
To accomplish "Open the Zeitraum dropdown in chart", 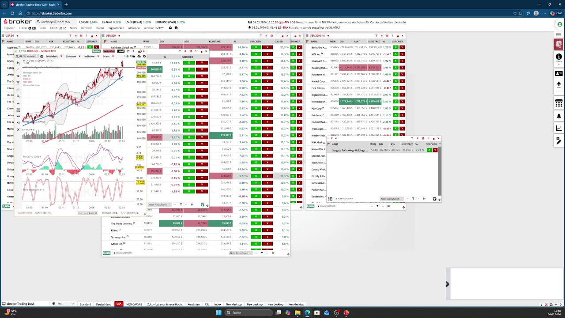I will point(73,57).
